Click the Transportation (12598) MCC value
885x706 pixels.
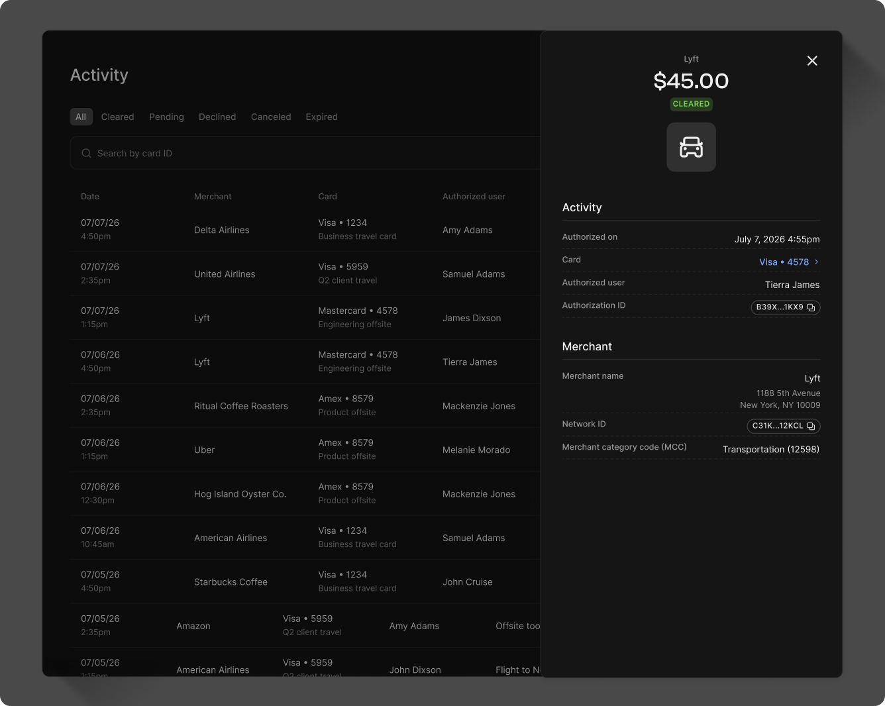click(771, 450)
